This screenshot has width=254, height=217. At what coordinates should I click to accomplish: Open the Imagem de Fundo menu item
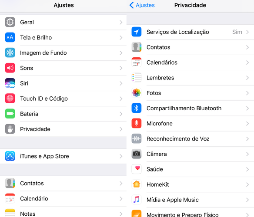pyautogui.click(x=63, y=53)
